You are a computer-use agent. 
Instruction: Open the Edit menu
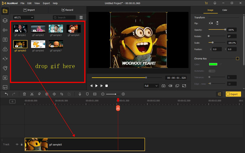[x=29, y=3]
